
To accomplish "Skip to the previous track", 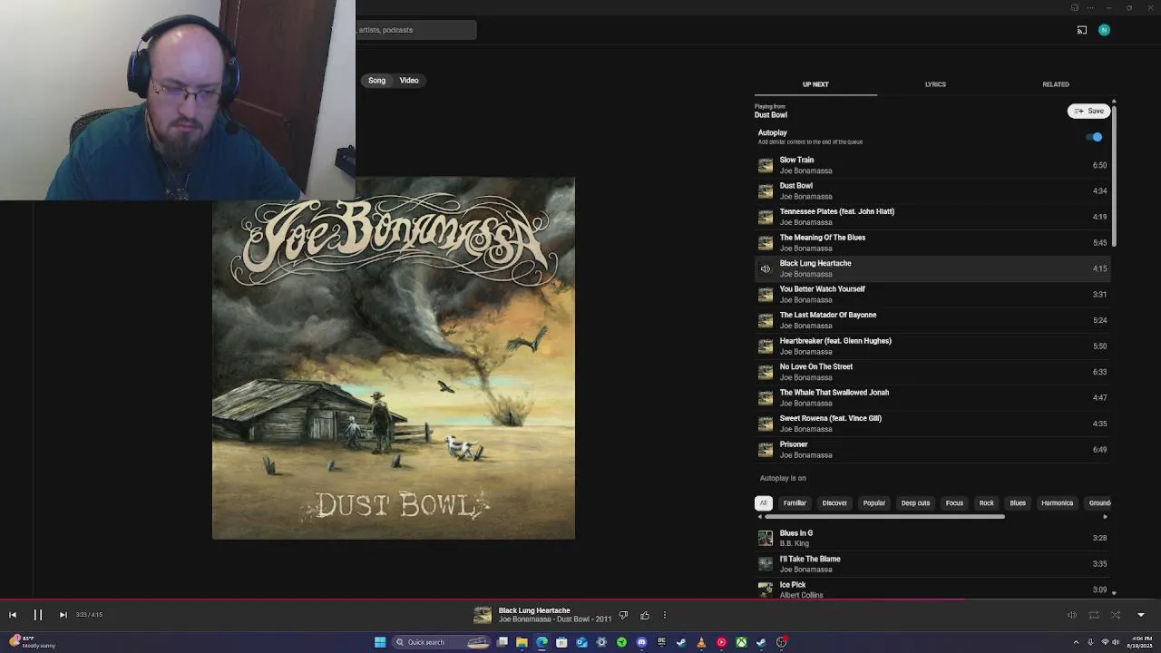I will [x=13, y=615].
